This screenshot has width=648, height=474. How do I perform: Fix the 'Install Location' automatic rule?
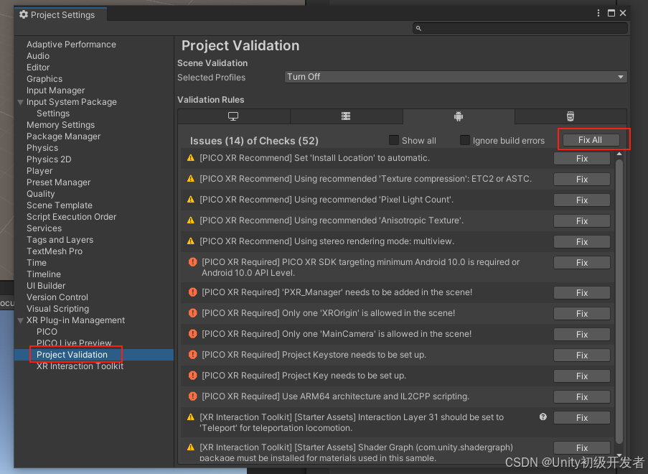tap(582, 159)
